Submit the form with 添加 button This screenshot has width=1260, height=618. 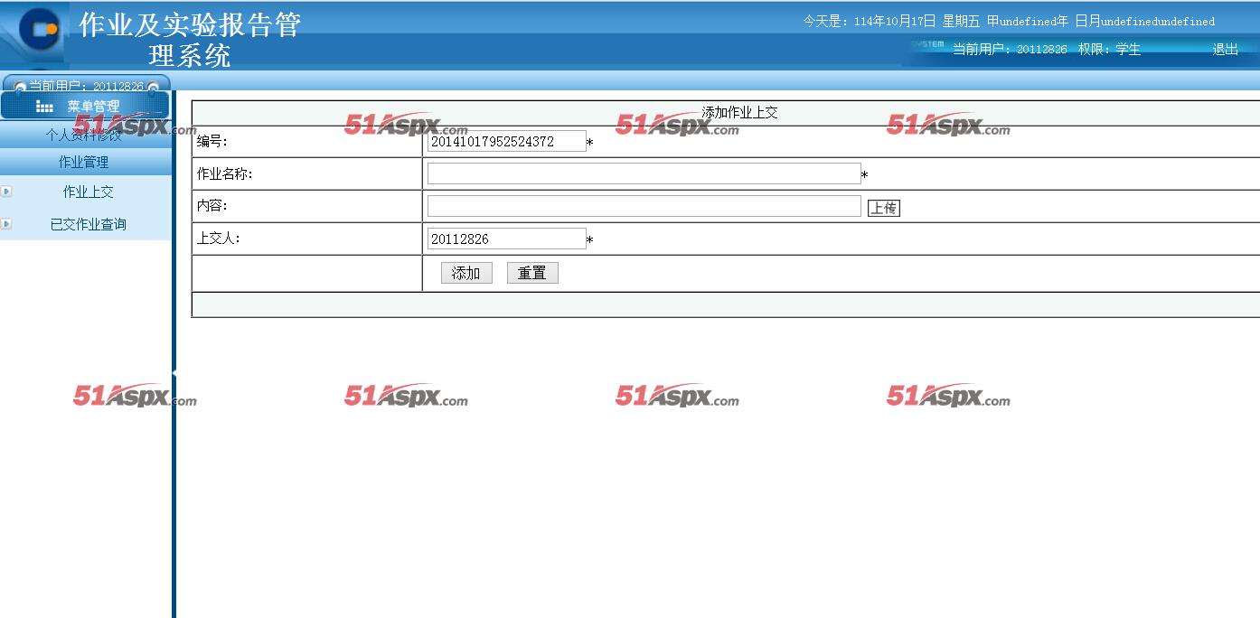click(x=466, y=273)
